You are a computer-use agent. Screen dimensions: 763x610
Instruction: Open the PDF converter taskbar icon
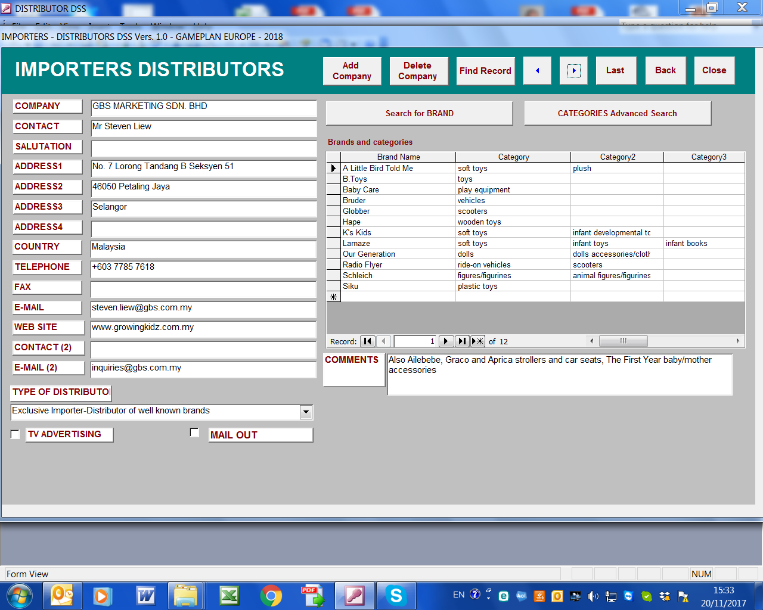[312, 596]
